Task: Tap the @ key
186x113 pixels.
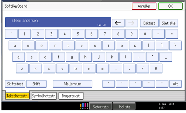Action: point(156,68)
